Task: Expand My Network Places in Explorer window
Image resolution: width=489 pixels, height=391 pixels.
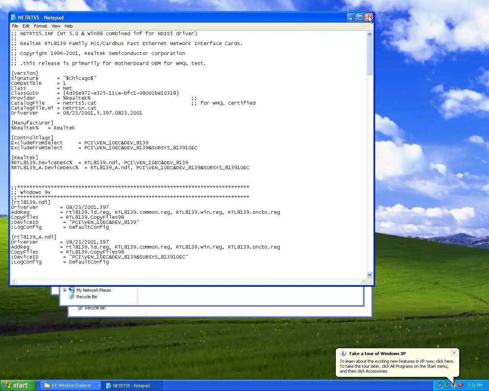Action: pos(65,290)
